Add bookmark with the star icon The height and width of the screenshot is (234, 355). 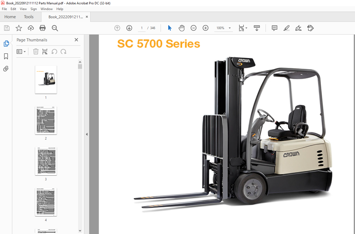coord(19,28)
